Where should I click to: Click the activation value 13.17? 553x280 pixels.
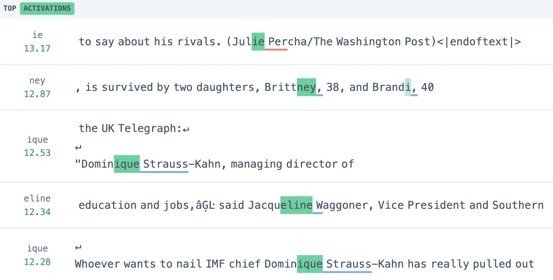(37, 49)
